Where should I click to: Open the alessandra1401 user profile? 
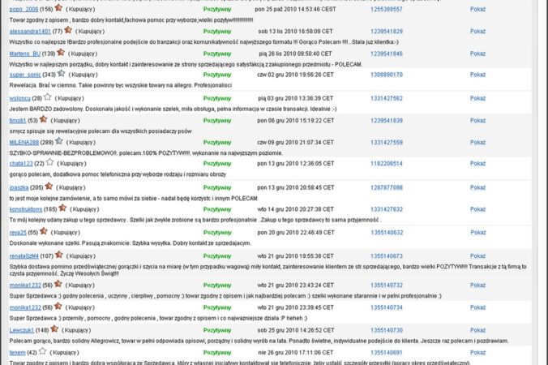point(30,32)
